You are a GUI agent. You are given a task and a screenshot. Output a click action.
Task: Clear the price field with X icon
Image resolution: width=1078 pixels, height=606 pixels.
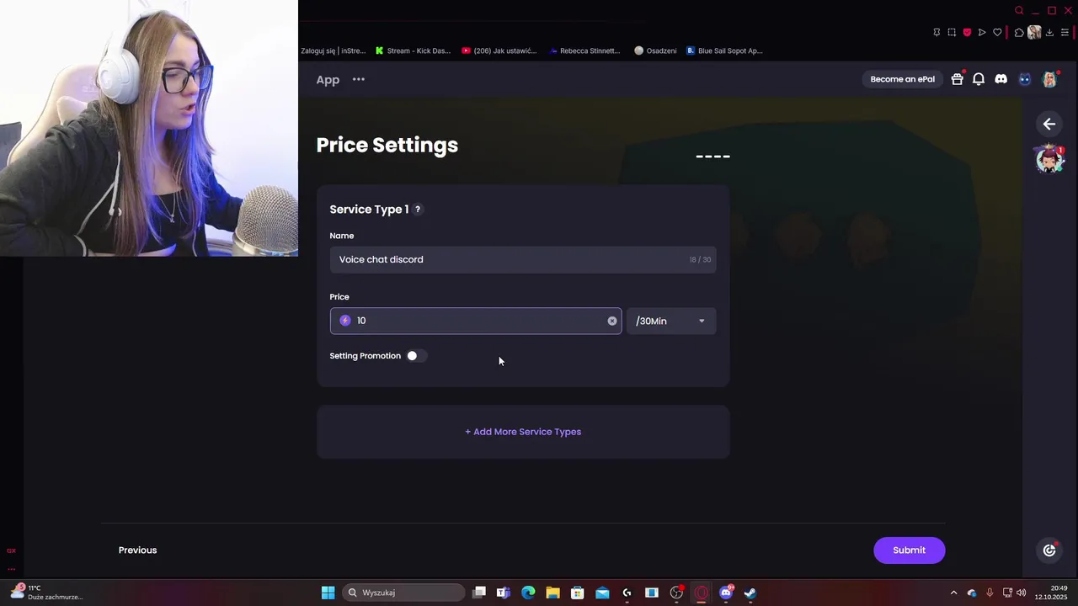pos(612,321)
